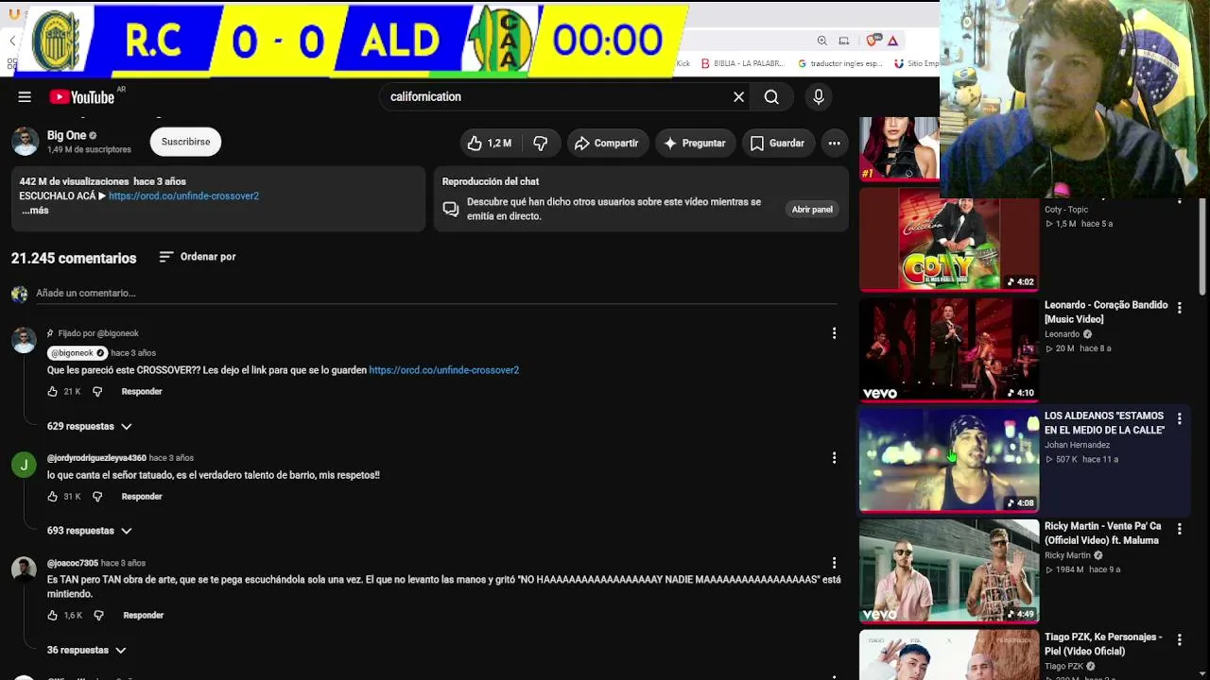Open the Brave Shields icon
The height and width of the screenshot is (680, 1210).
tap(872, 41)
